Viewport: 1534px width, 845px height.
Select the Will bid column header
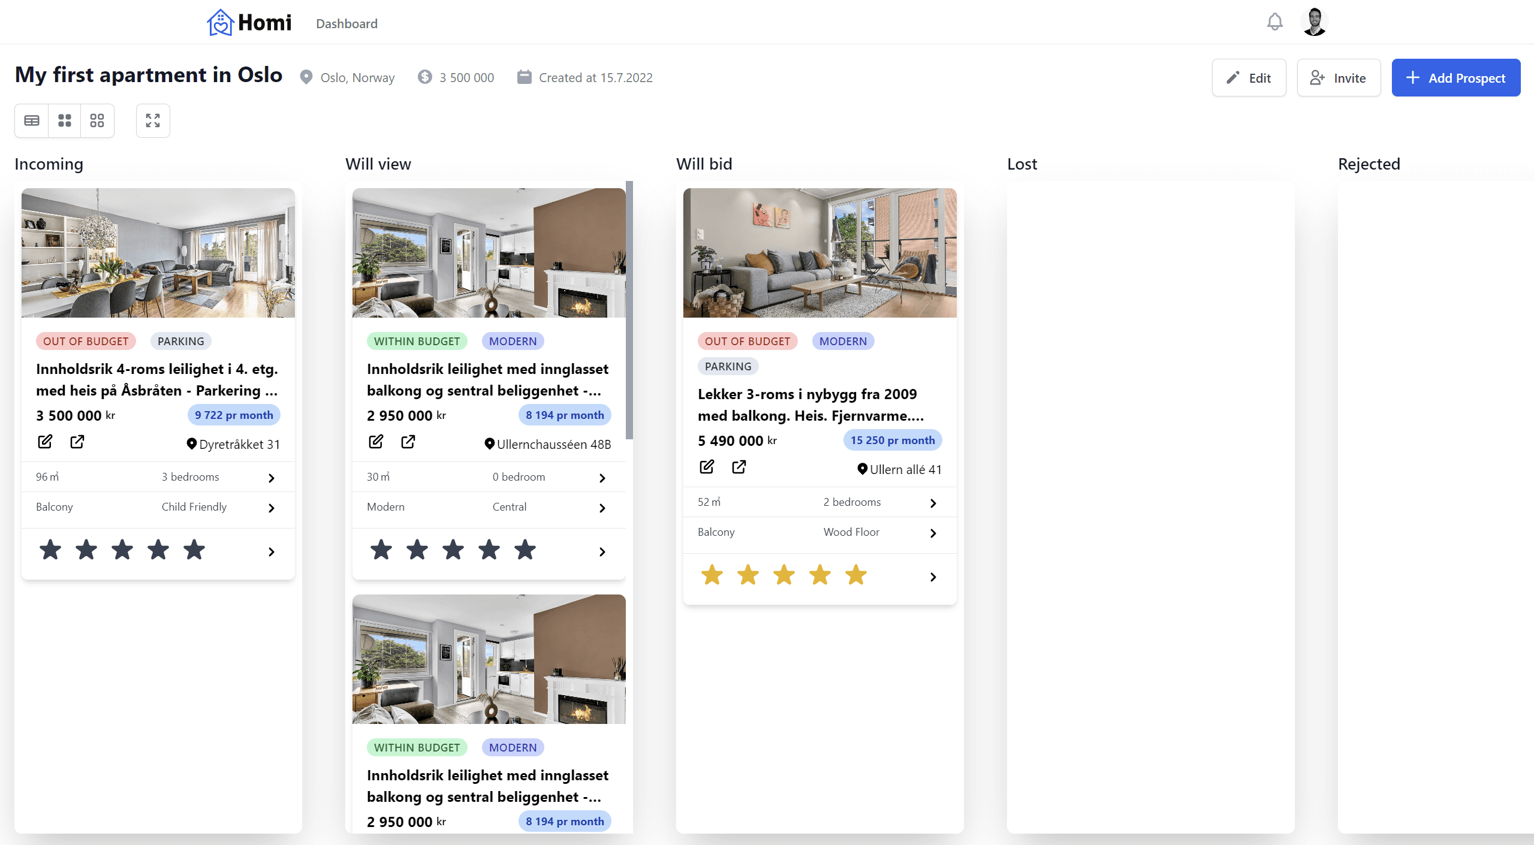pos(704,164)
